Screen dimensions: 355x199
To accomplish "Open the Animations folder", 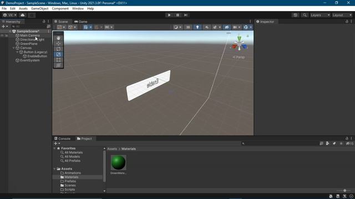I will click(73, 173).
